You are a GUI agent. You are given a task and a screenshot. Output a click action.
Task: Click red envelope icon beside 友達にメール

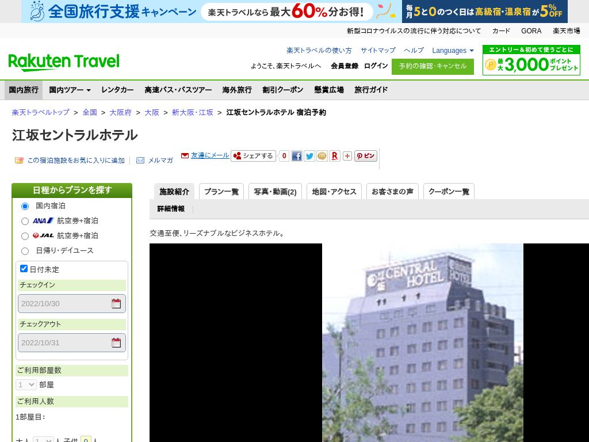tap(185, 155)
